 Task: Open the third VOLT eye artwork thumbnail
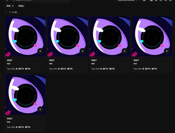point(110,36)
